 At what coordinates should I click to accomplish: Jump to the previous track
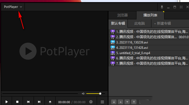28,102
